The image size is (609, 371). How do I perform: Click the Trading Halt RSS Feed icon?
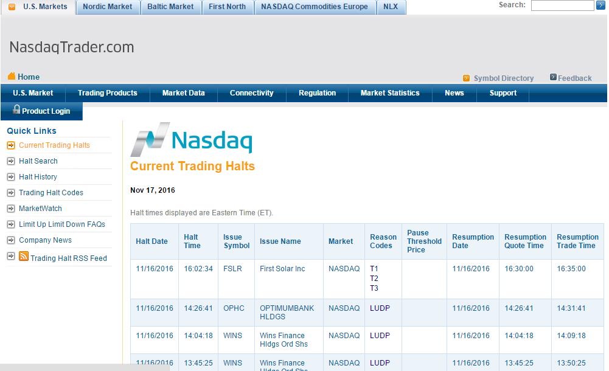click(x=24, y=257)
